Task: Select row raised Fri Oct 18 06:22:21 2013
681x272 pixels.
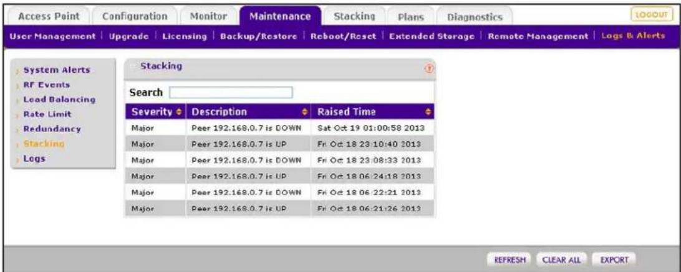Action: click(279, 192)
